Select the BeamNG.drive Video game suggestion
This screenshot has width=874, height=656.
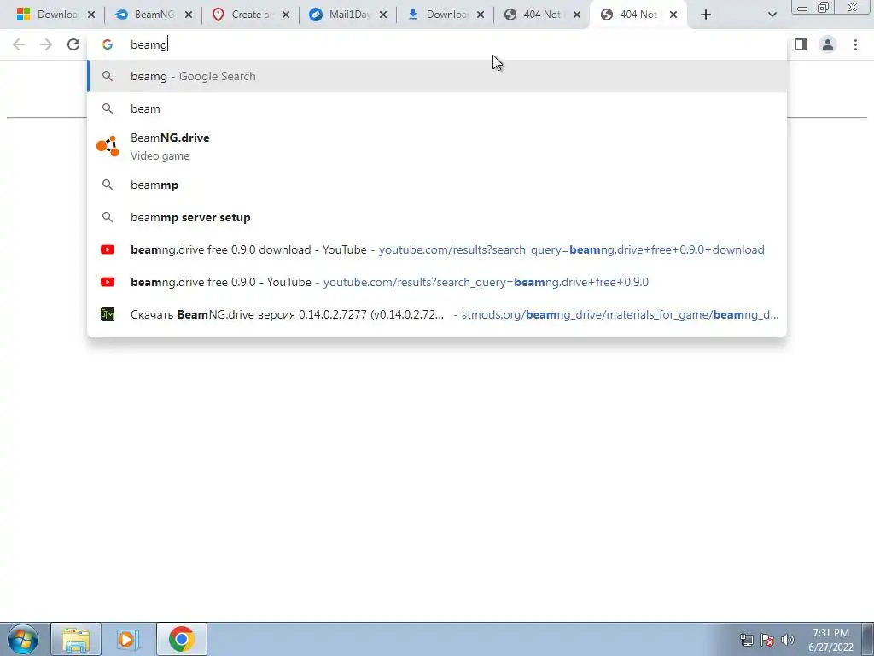point(437,147)
